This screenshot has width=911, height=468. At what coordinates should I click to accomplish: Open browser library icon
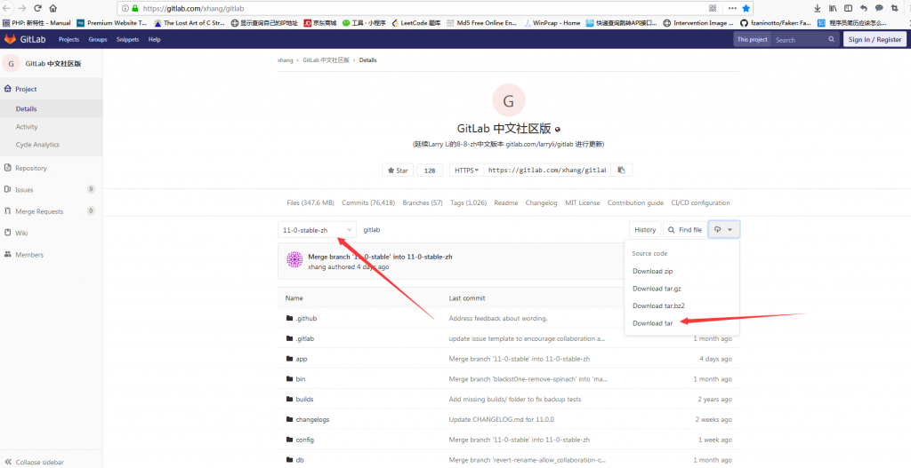point(833,8)
